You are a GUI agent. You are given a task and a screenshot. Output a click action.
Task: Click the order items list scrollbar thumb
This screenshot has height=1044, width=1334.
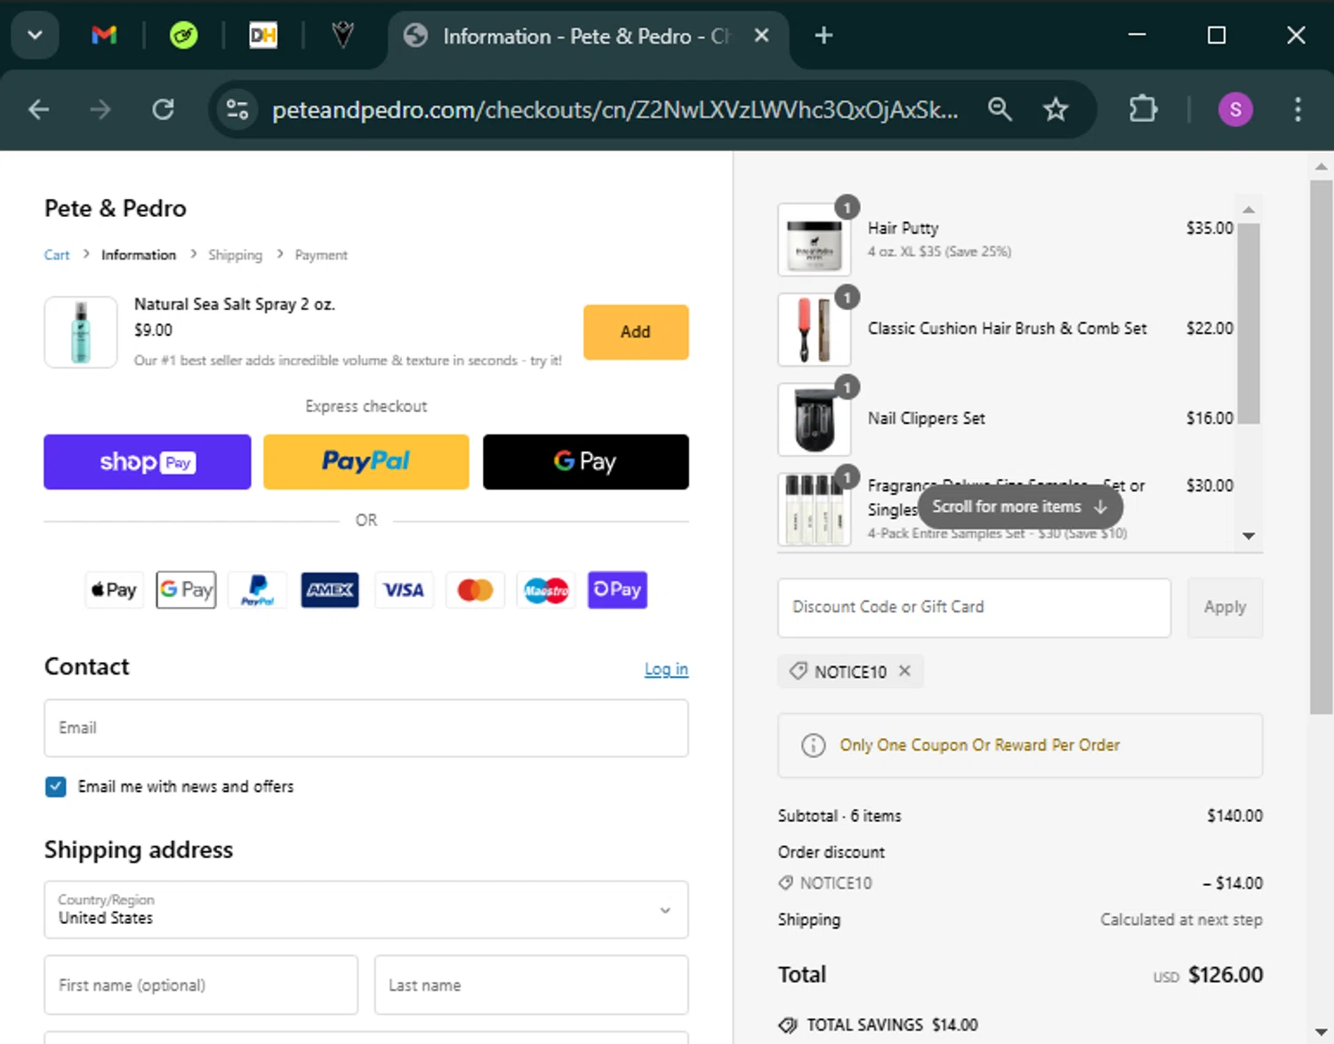[1249, 323]
